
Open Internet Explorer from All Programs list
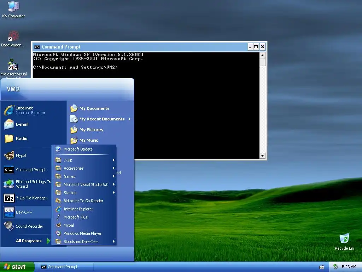(84, 209)
